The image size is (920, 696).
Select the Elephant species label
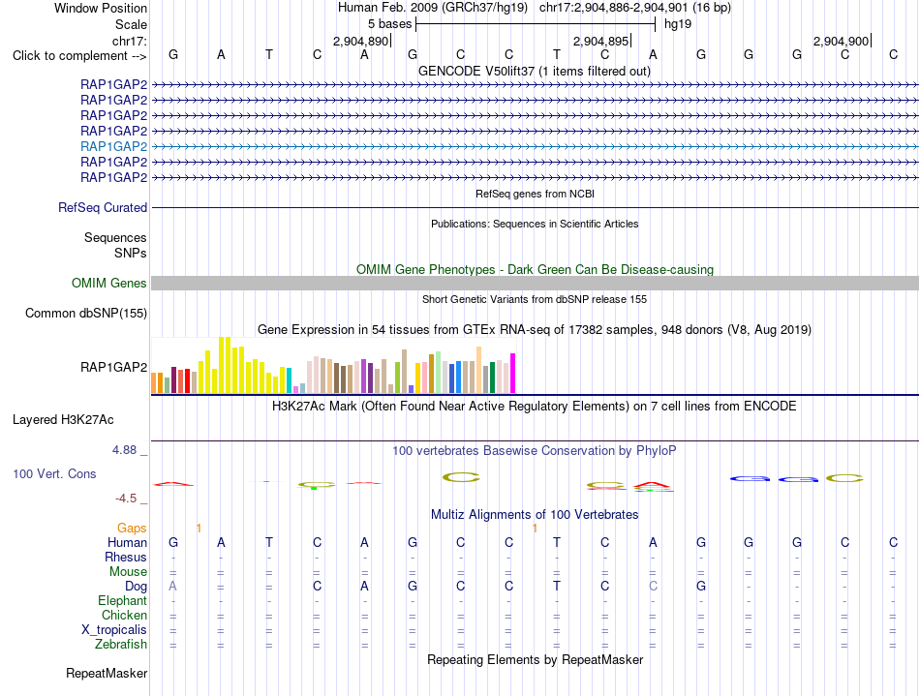pos(122,600)
